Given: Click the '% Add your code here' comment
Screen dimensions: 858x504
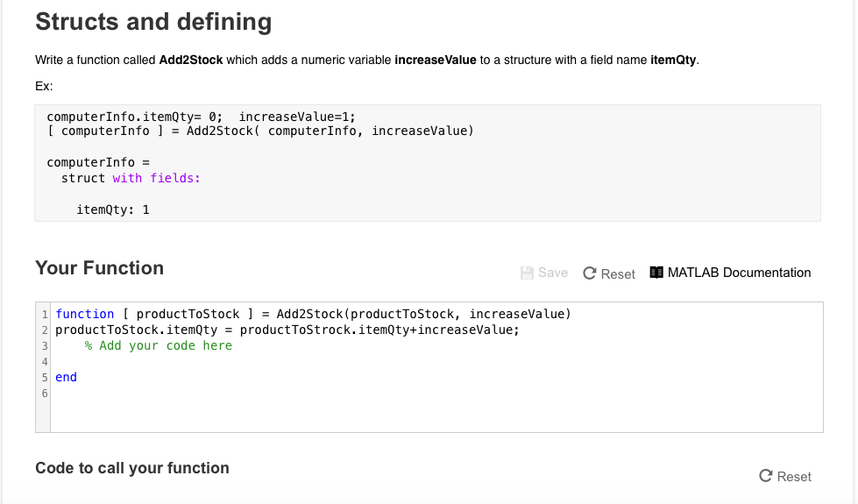Looking at the screenshot, I should [x=158, y=345].
